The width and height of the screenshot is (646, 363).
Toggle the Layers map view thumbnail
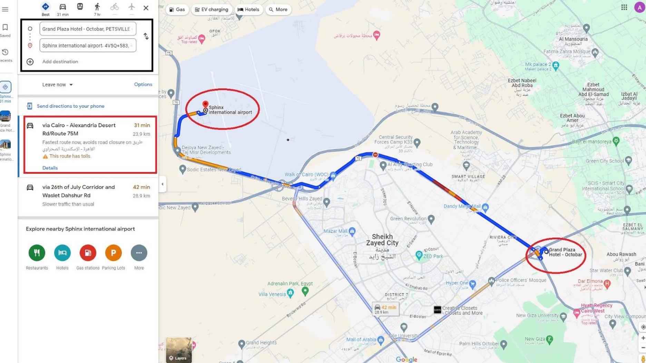[179, 349]
